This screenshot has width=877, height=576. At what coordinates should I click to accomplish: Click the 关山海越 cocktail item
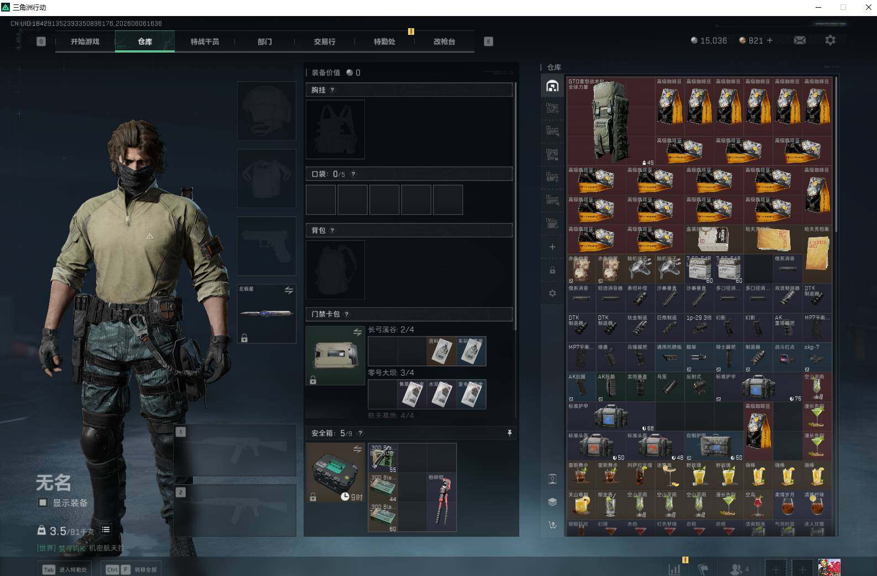[x=581, y=505]
